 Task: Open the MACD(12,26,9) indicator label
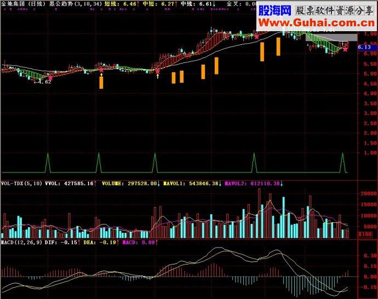click(22, 243)
